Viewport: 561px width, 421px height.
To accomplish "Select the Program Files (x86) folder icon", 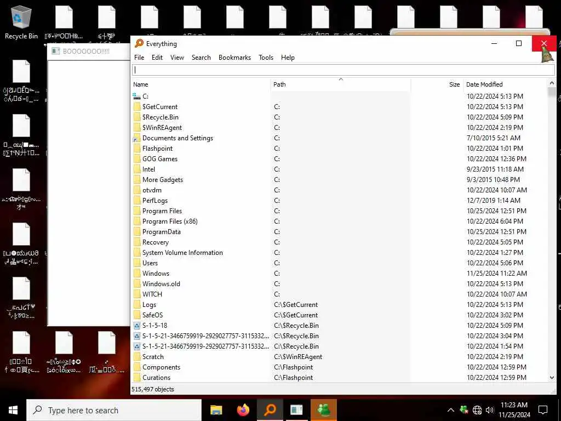I will (136, 221).
